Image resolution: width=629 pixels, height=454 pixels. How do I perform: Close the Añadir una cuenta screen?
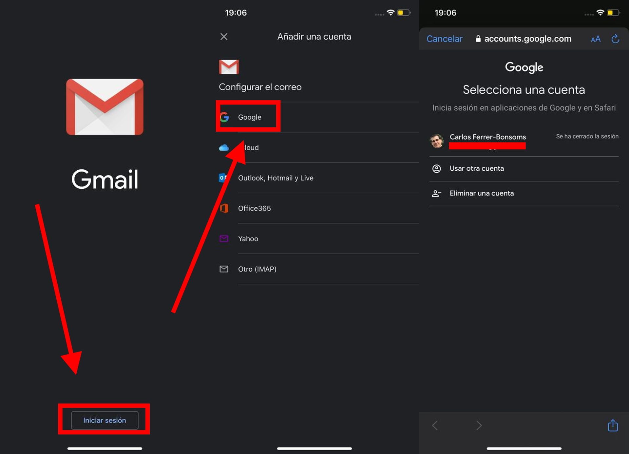pos(224,36)
